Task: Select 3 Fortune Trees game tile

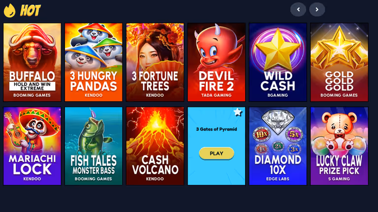Action: tap(155, 62)
